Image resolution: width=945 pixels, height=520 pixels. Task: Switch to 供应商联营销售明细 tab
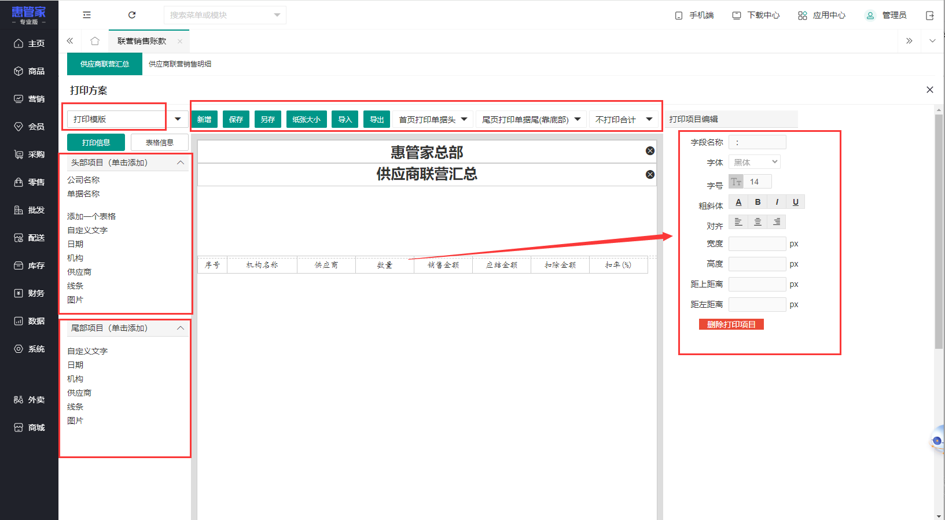[x=180, y=64]
